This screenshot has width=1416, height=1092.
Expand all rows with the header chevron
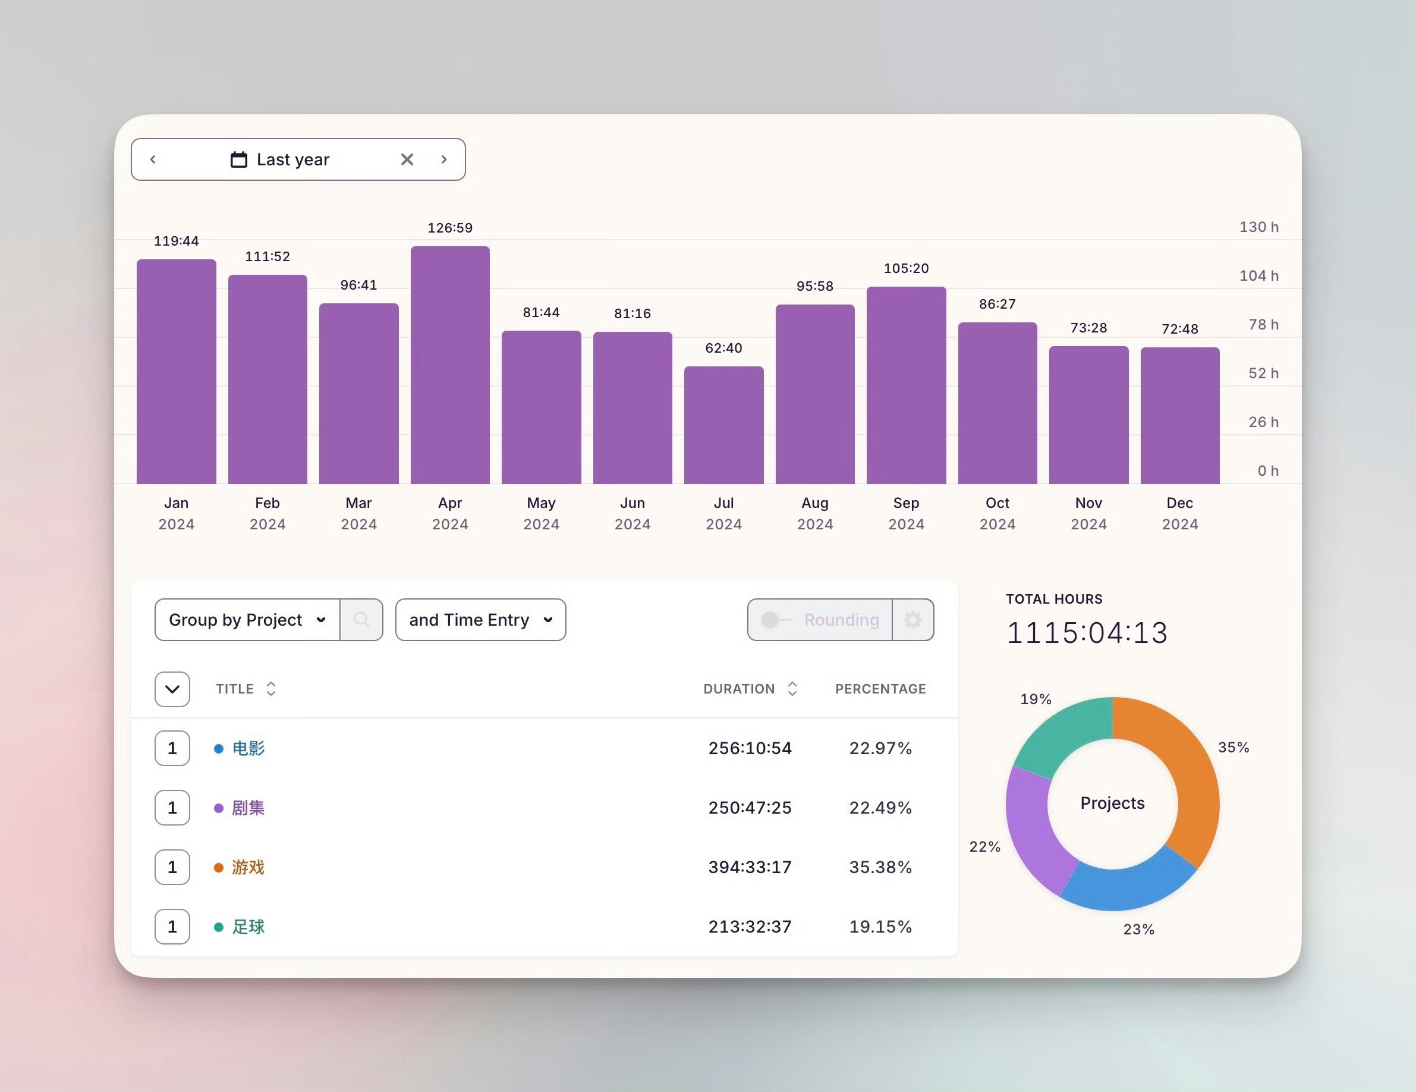172,689
